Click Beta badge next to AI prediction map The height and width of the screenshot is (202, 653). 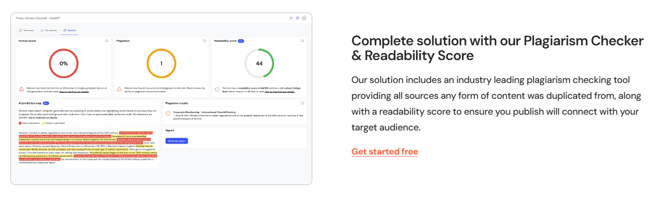(x=46, y=103)
